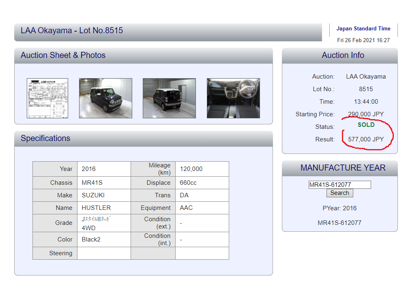Open the rear exterior car photo

coord(170,98)
